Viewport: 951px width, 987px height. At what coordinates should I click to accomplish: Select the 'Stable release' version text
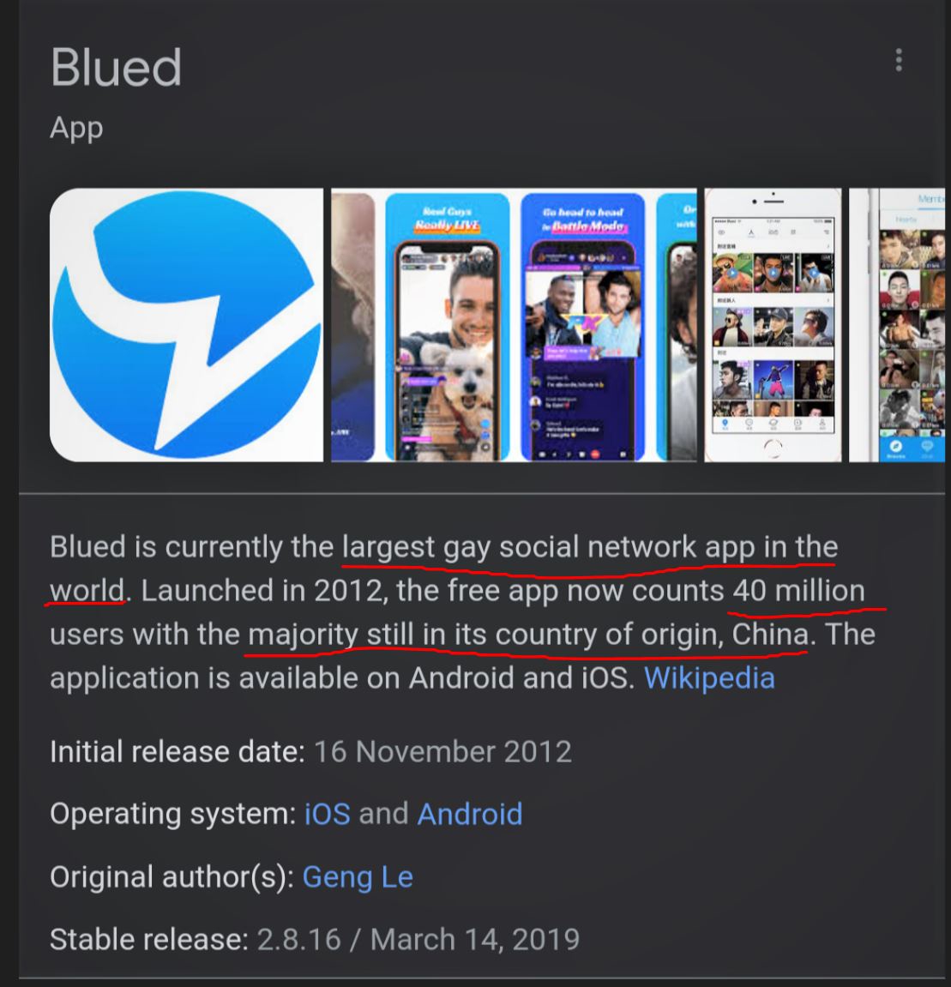[x=418, y=939]
